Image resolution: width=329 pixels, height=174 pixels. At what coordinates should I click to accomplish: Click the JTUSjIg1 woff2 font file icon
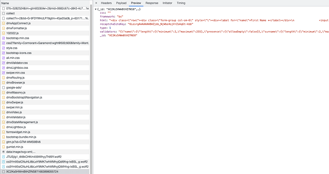coord(3,157)
